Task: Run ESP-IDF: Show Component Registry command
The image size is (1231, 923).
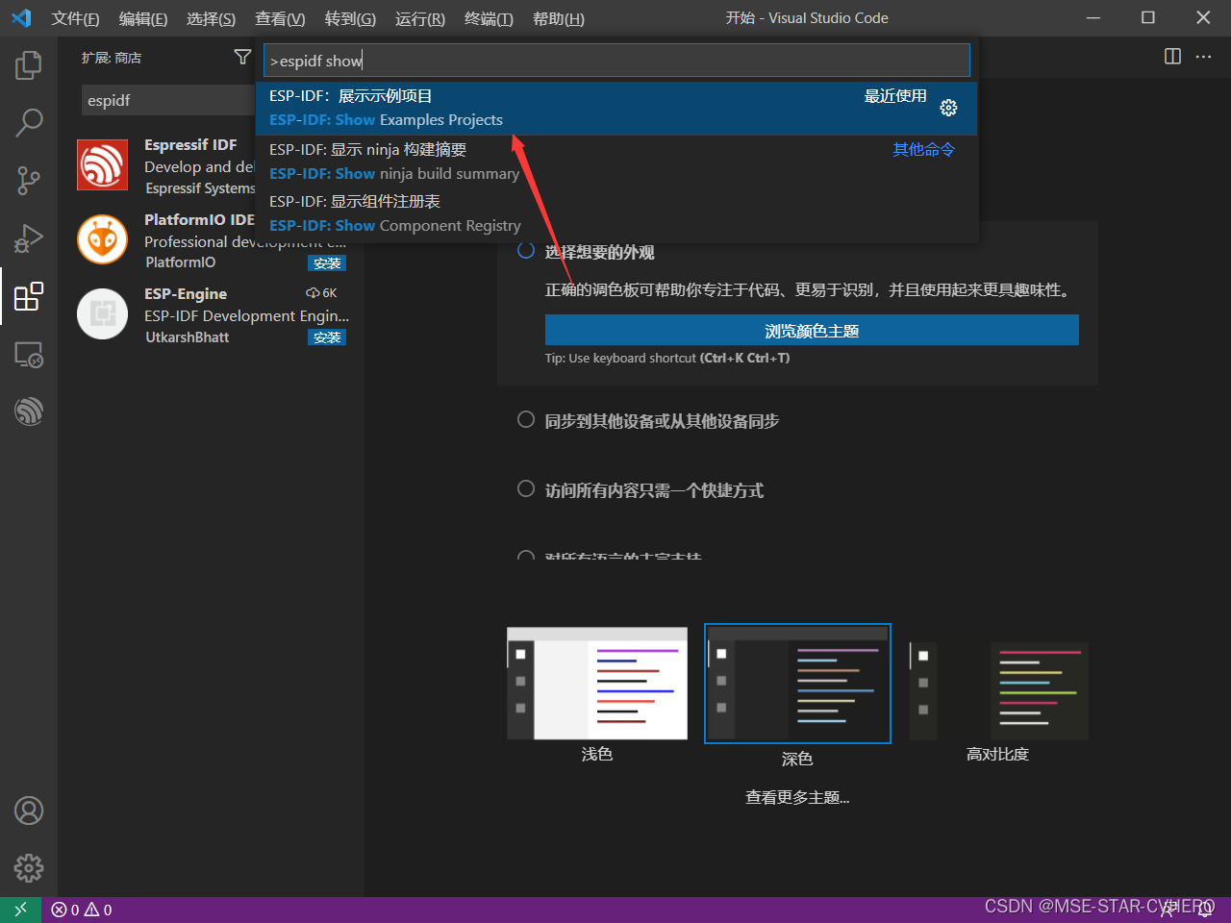Action: (x=616, y=213)
